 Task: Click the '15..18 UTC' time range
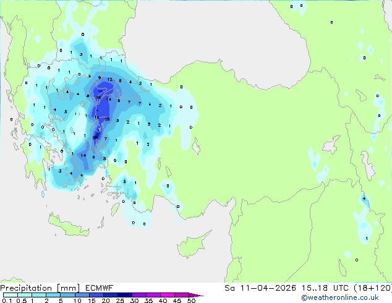point(325,288)
